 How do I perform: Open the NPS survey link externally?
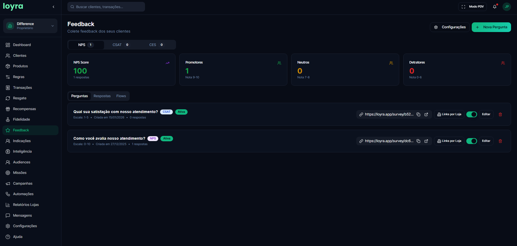tap(426, 141)
